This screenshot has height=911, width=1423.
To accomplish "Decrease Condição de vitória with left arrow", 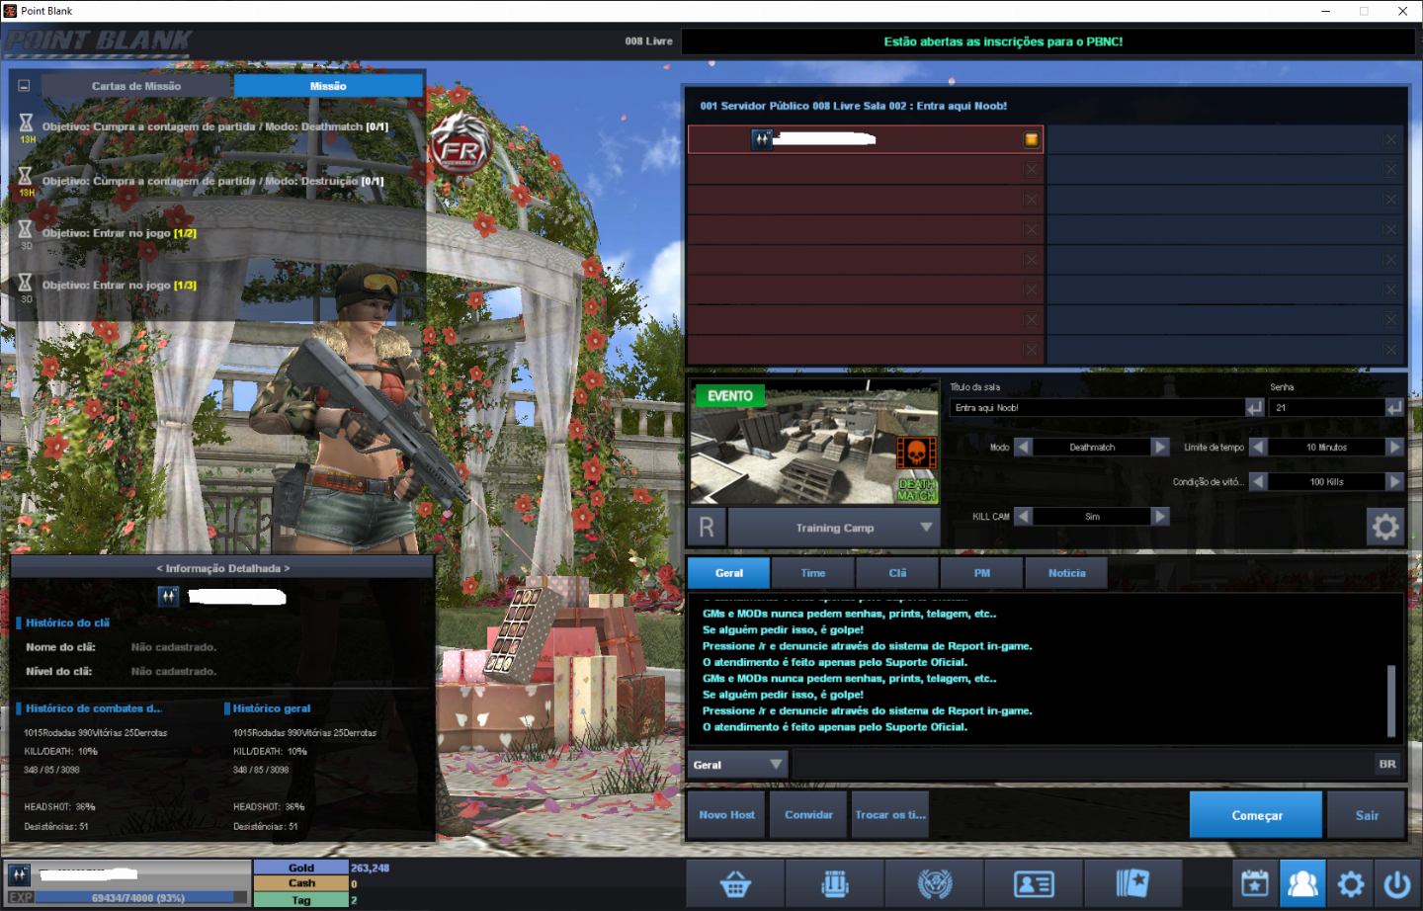I will (1258, 481).
